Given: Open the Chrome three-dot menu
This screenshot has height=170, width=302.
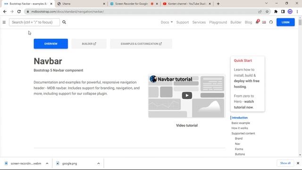Looking at the screenshot, I should (297, 11).
